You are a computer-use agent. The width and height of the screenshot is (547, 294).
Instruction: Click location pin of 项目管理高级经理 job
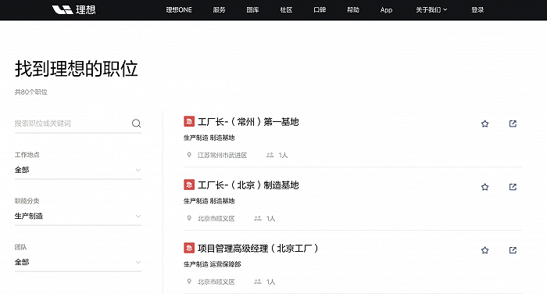pos(189,281)
